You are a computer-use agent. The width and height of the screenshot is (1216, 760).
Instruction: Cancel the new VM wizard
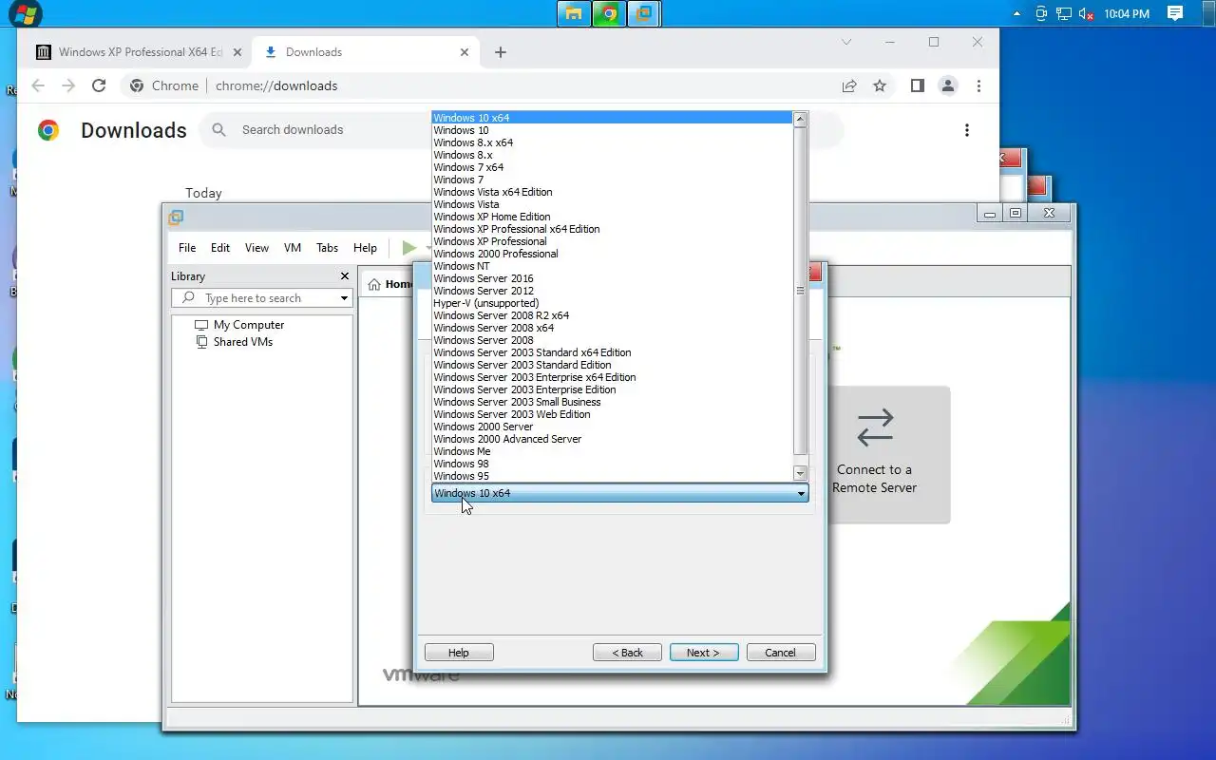(x=781, y=653)
